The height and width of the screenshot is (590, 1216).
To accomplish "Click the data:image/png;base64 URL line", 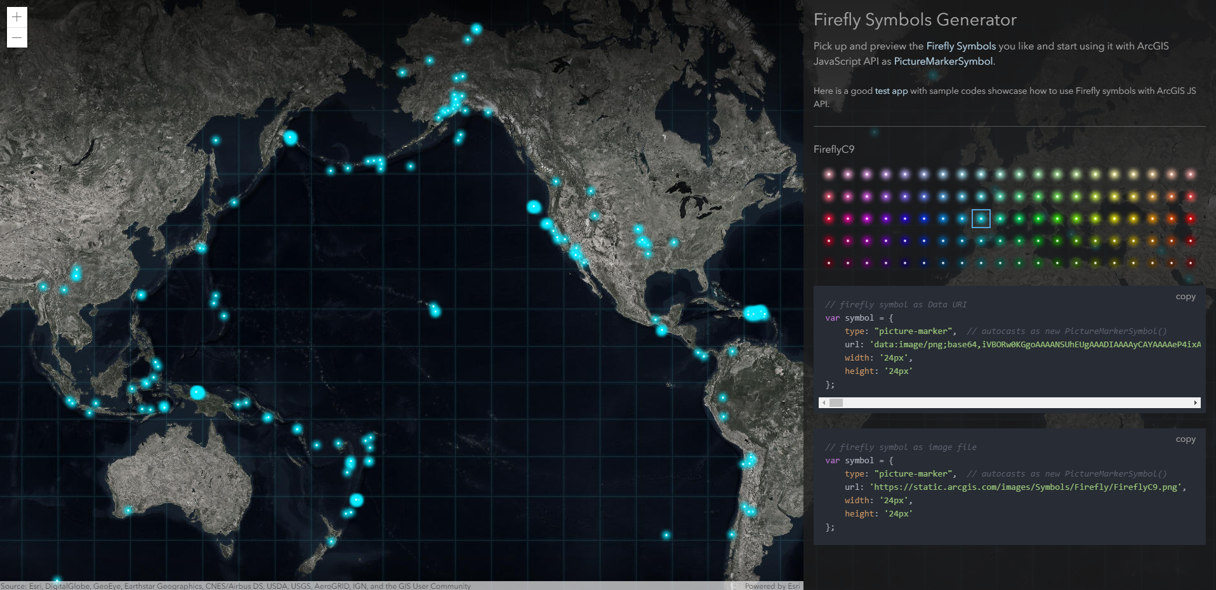I will (x=1022, y=345).
